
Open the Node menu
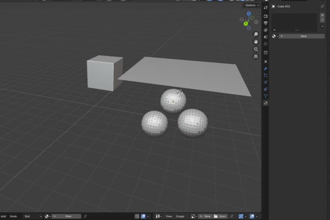pos(13,216)
